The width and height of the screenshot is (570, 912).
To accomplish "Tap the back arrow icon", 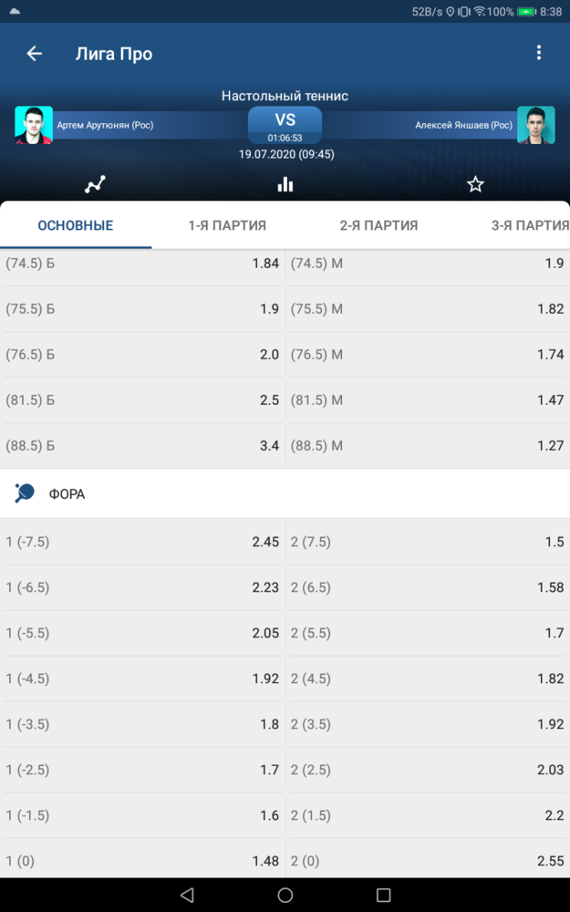I will pos(35,54).
